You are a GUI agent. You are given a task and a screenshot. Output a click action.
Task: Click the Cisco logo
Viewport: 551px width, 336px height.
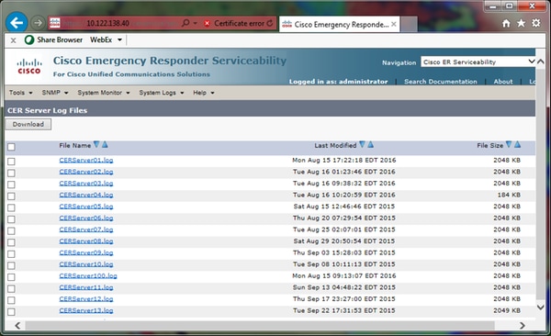[x=29, y=66]
